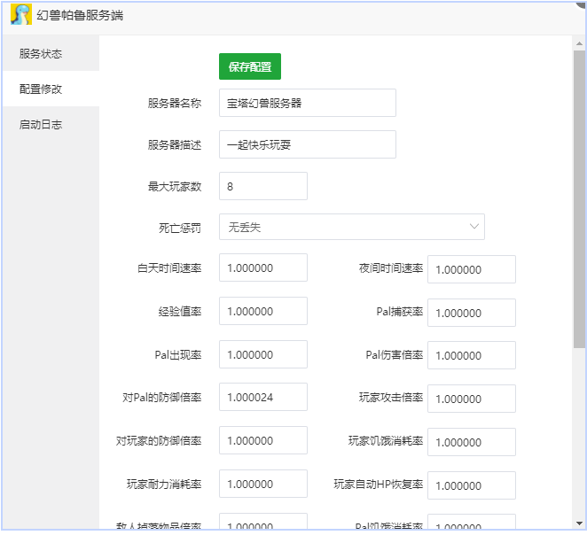The width and height of the screenshot is (587, 535).
Task: Click the green 保存配置 button
Action: pyautogui.click(x=250, y=66)
